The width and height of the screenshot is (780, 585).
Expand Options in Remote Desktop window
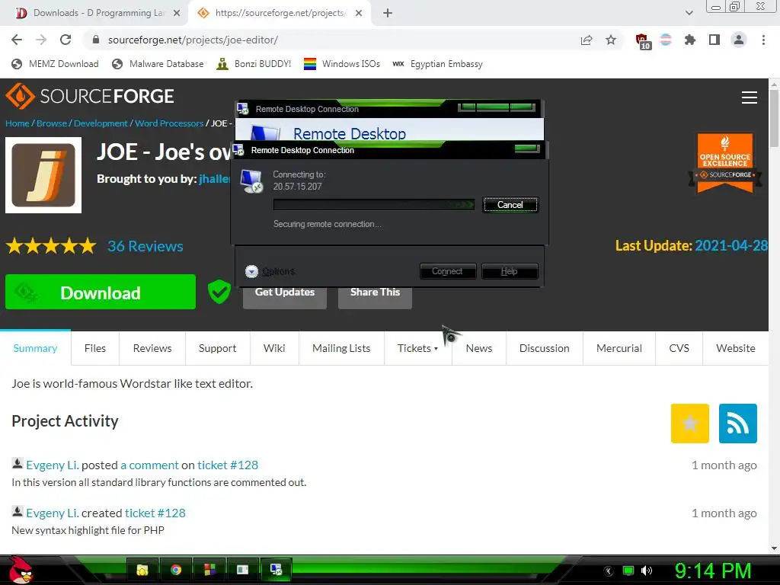click(x=270, y=271)
